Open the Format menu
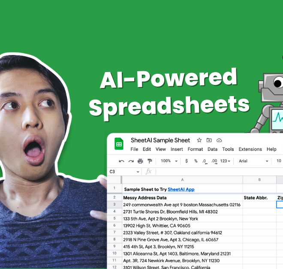Image resolution: width=283 pixels, height=269 pixels. point(195,149)
